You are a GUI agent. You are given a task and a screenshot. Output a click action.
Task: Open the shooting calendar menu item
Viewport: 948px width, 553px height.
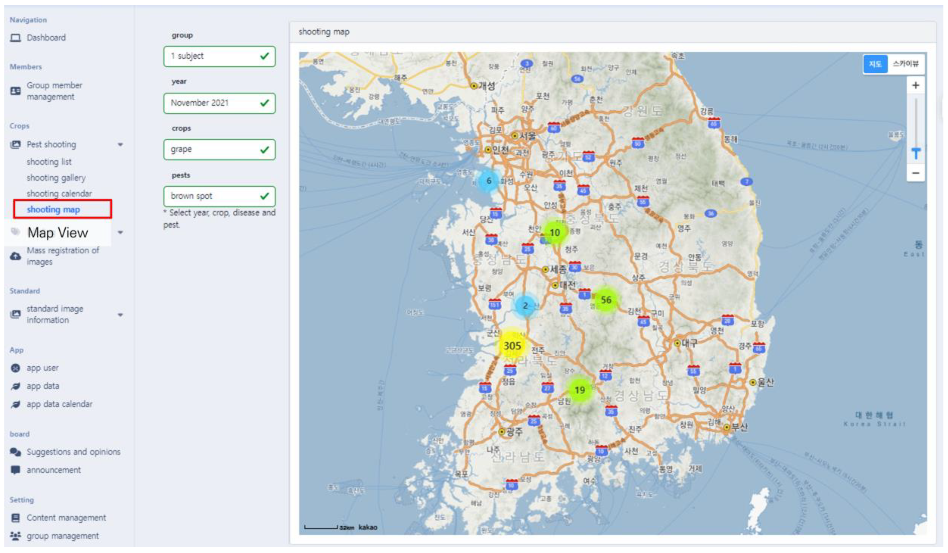point(59,193)
